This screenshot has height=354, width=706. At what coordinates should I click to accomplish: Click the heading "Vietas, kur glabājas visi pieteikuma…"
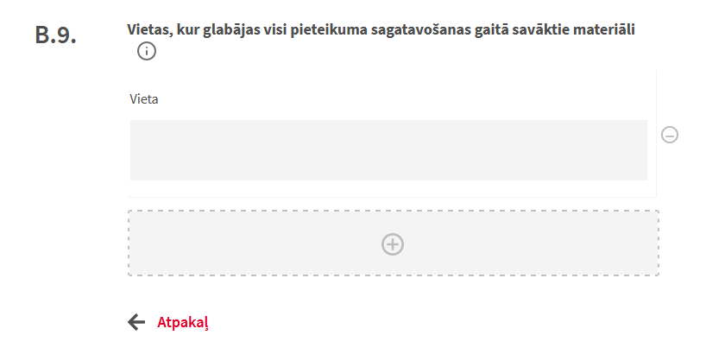(381, 30)
